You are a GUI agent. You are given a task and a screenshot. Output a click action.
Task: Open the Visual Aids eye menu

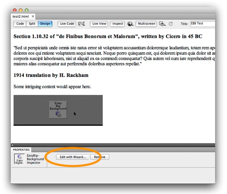pyautogui.click(x=162, y=24)
